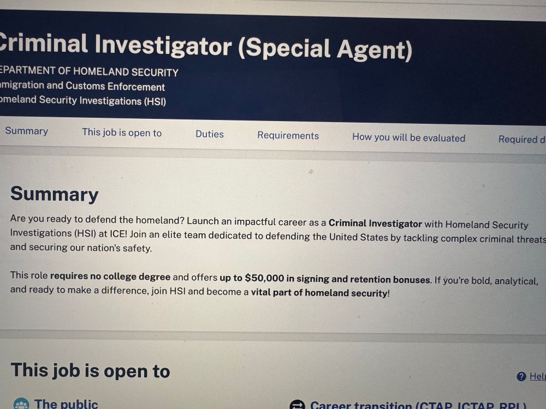Jump to the 'This job is open to' tab
This screenshot has height=409, width=546.
coord(122,133)
